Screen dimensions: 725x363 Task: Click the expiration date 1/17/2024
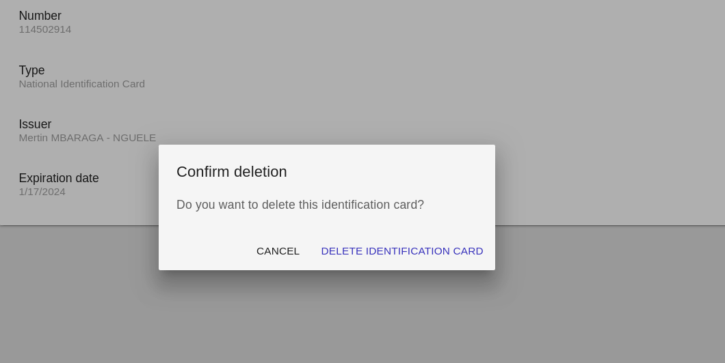pyautogui.click(x=42, y=192)
